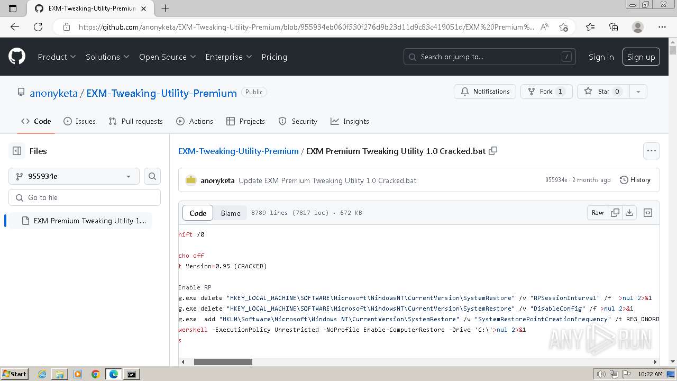This screenshot has width=677, height=381.
Task: Copy file path icon next to filename
Action: [x=493, y=151]
